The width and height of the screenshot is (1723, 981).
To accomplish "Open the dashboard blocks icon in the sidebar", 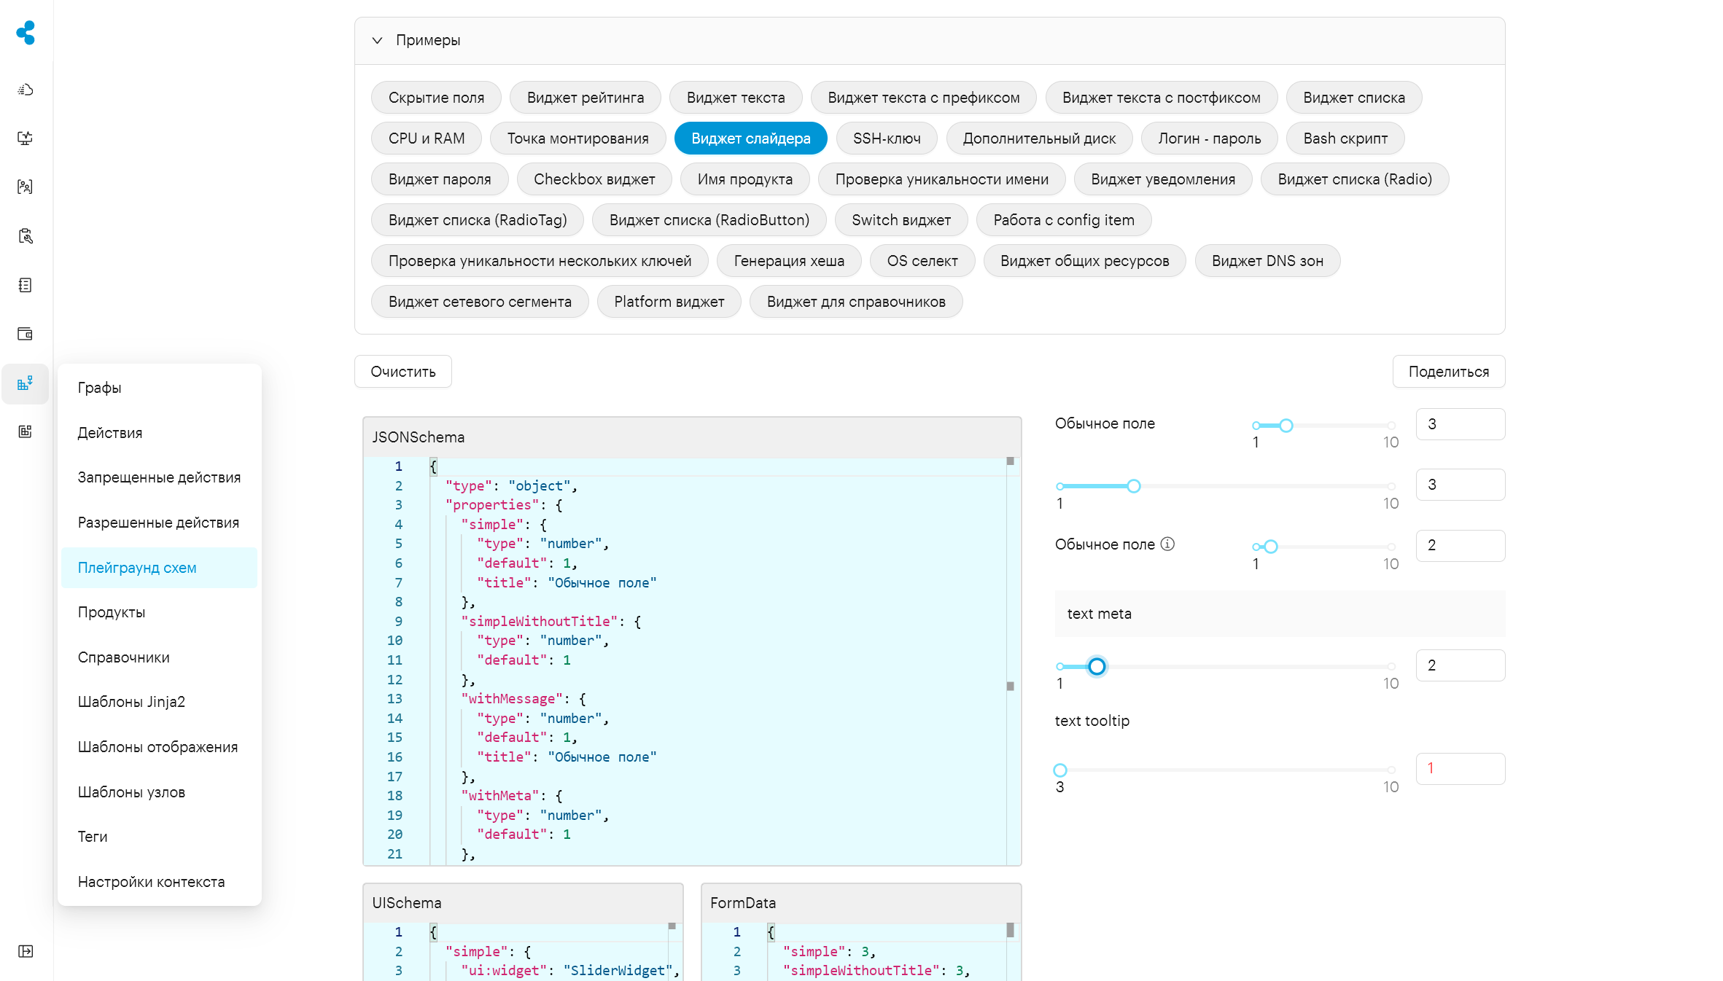I will [26, 431].
